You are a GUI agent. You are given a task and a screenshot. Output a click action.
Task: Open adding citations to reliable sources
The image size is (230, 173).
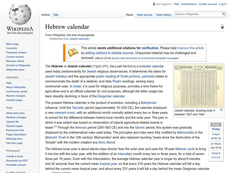pos(109,53)
